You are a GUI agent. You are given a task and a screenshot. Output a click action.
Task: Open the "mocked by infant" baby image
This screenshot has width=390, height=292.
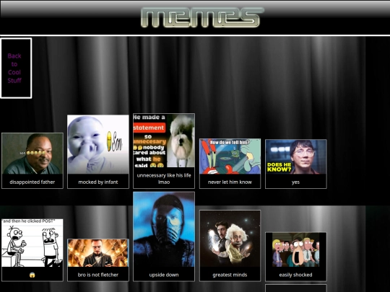[98, 144]
